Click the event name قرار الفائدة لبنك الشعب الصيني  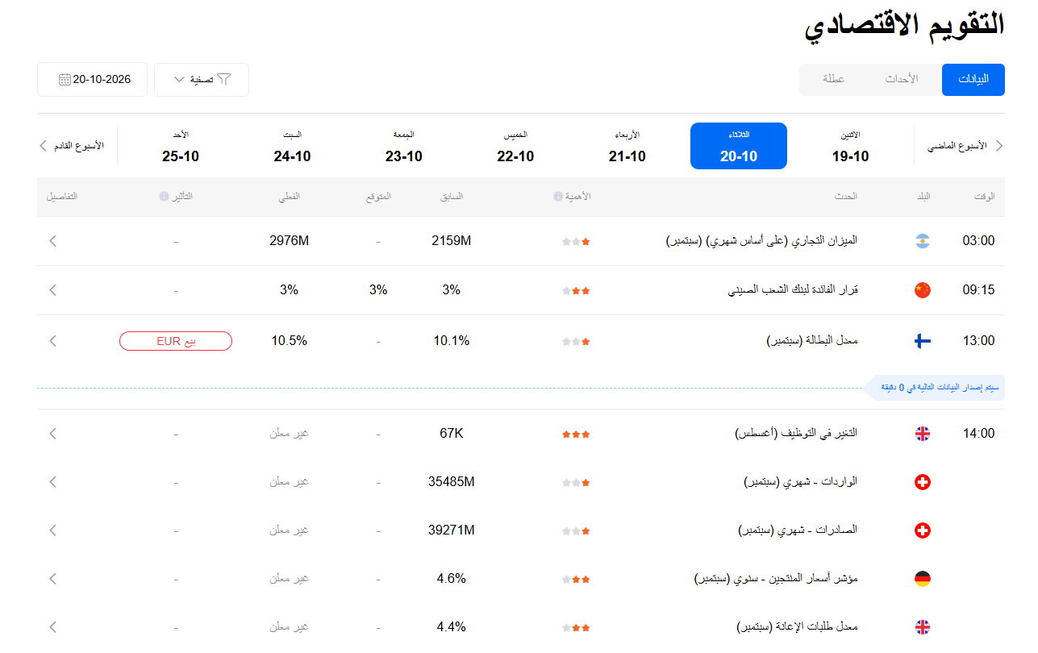coord(793,290)
